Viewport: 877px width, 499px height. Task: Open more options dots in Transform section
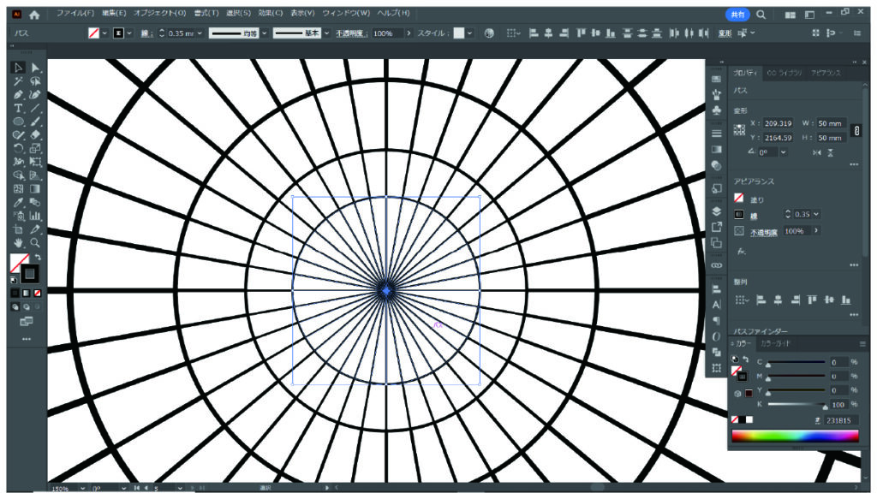tap(854, 165)
